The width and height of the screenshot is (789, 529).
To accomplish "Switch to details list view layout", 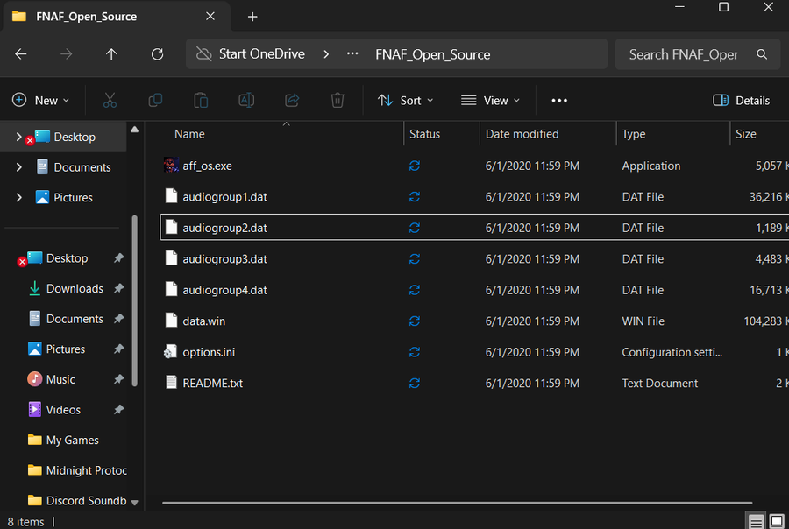I will (x=756, y=521).
